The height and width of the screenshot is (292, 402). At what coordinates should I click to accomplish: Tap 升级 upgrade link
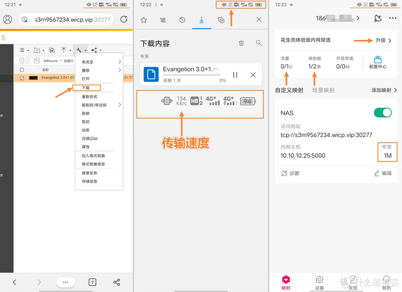click(x=383, y=40)
